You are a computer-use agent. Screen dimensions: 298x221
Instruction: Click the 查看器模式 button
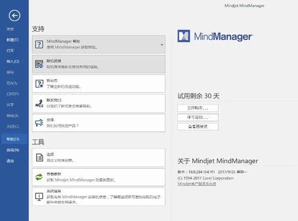click(198, 127)
